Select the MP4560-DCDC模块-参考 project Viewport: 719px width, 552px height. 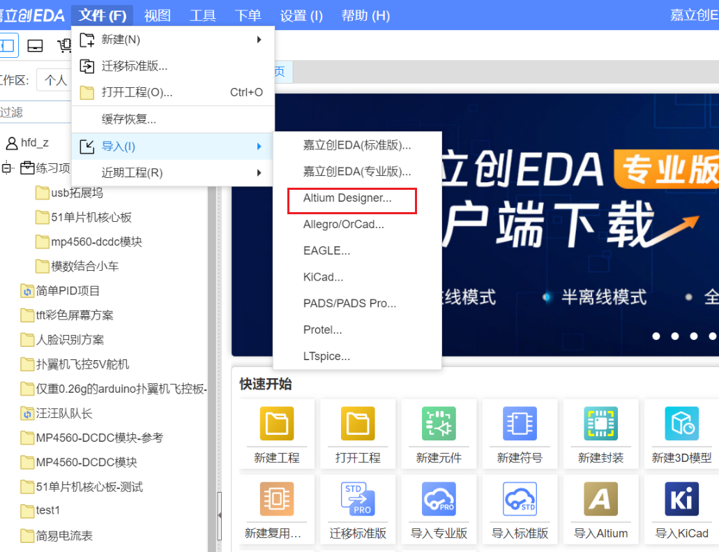[x=100, y=438]
